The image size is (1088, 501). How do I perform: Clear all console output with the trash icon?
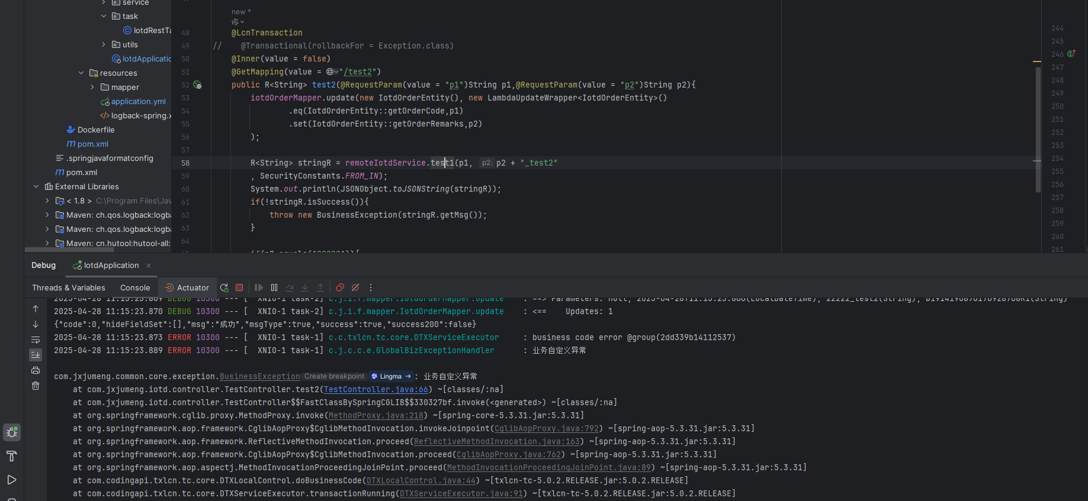pos(36,386)
